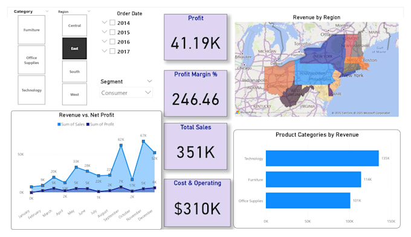
Task: Click the September axis label
Action: pos(111,215)
